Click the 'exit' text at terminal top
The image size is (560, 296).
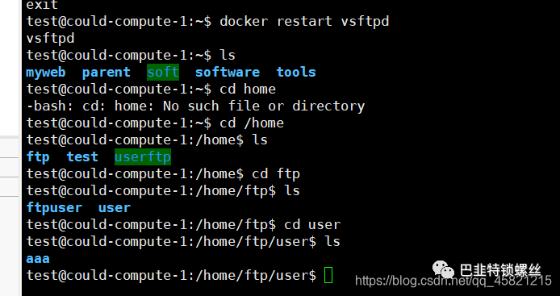click(42, 5)
